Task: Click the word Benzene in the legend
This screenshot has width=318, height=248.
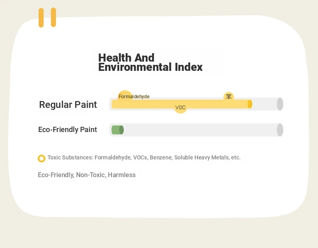Action: [x=161, y=157]
